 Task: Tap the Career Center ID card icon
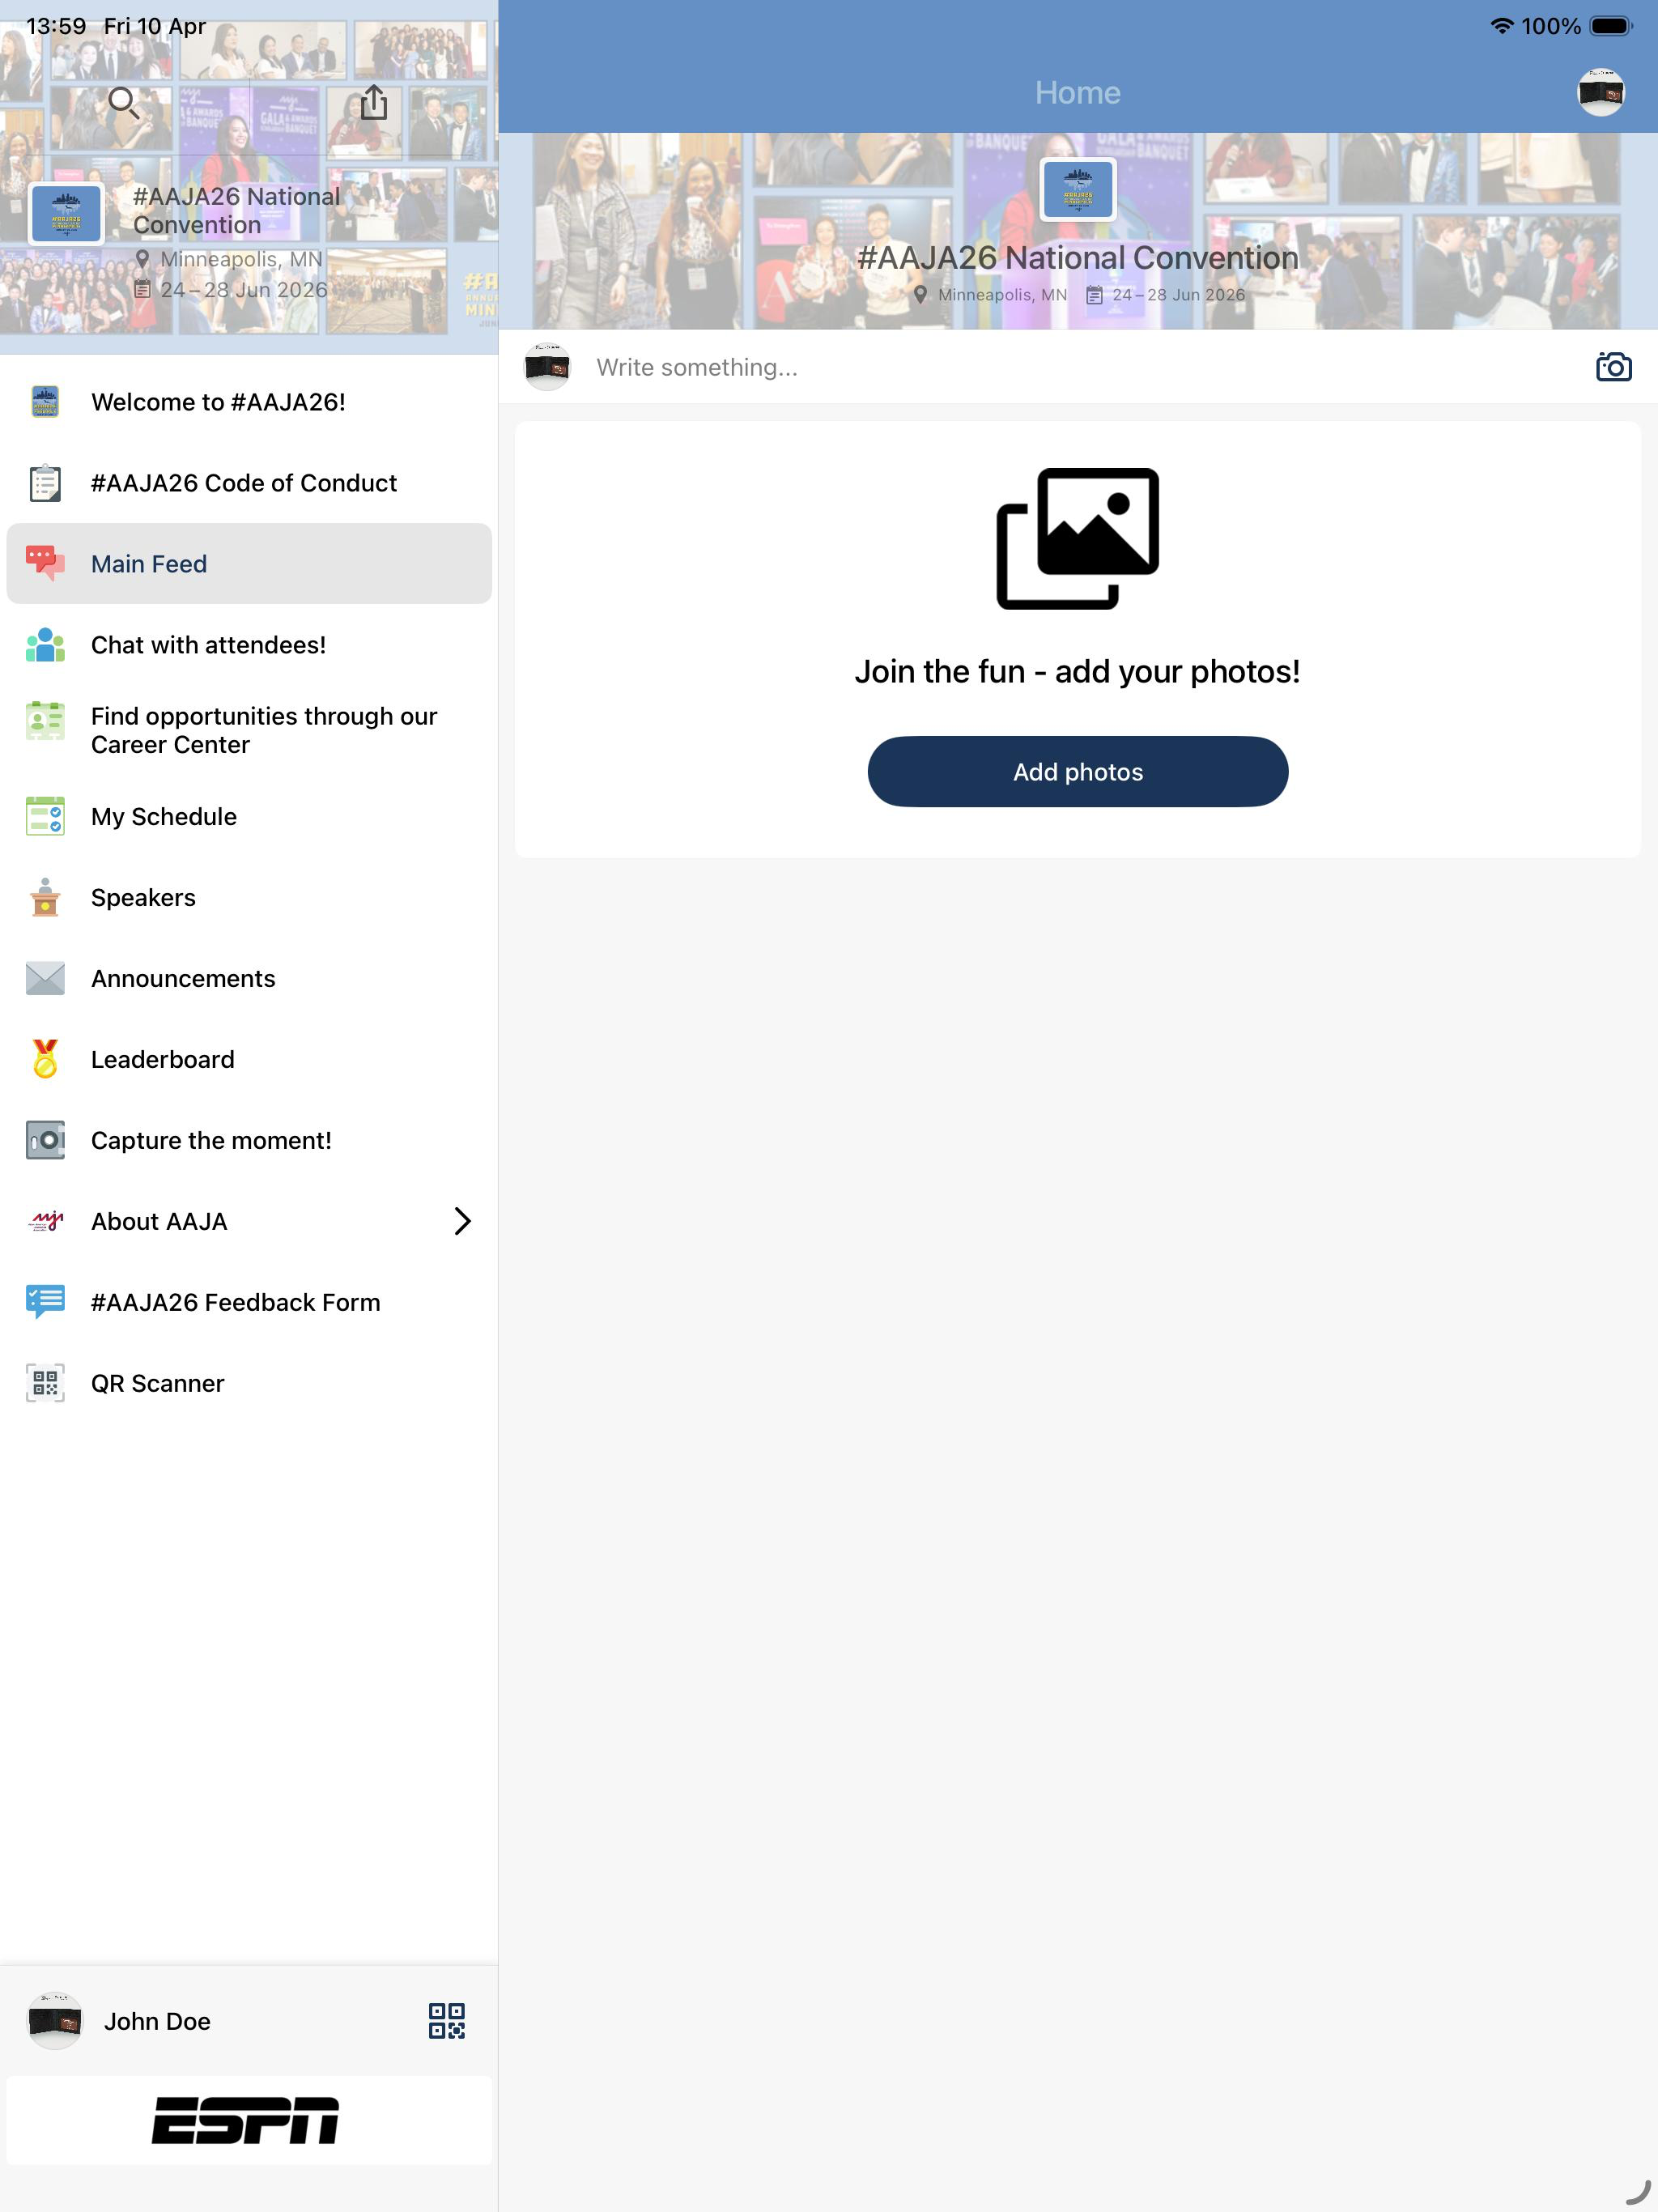coord(45,721)
